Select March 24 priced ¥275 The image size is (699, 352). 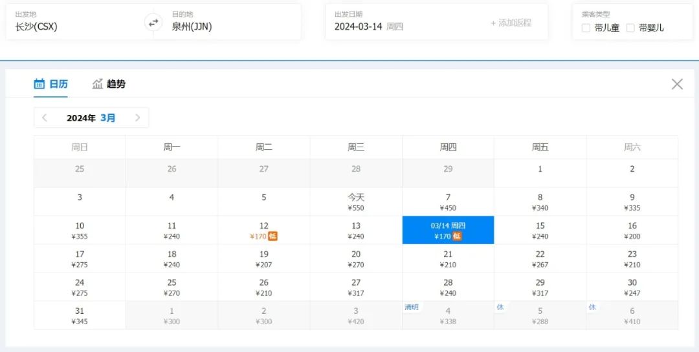80,287
